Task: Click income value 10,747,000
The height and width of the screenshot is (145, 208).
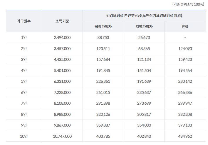Action: [62, 136]
